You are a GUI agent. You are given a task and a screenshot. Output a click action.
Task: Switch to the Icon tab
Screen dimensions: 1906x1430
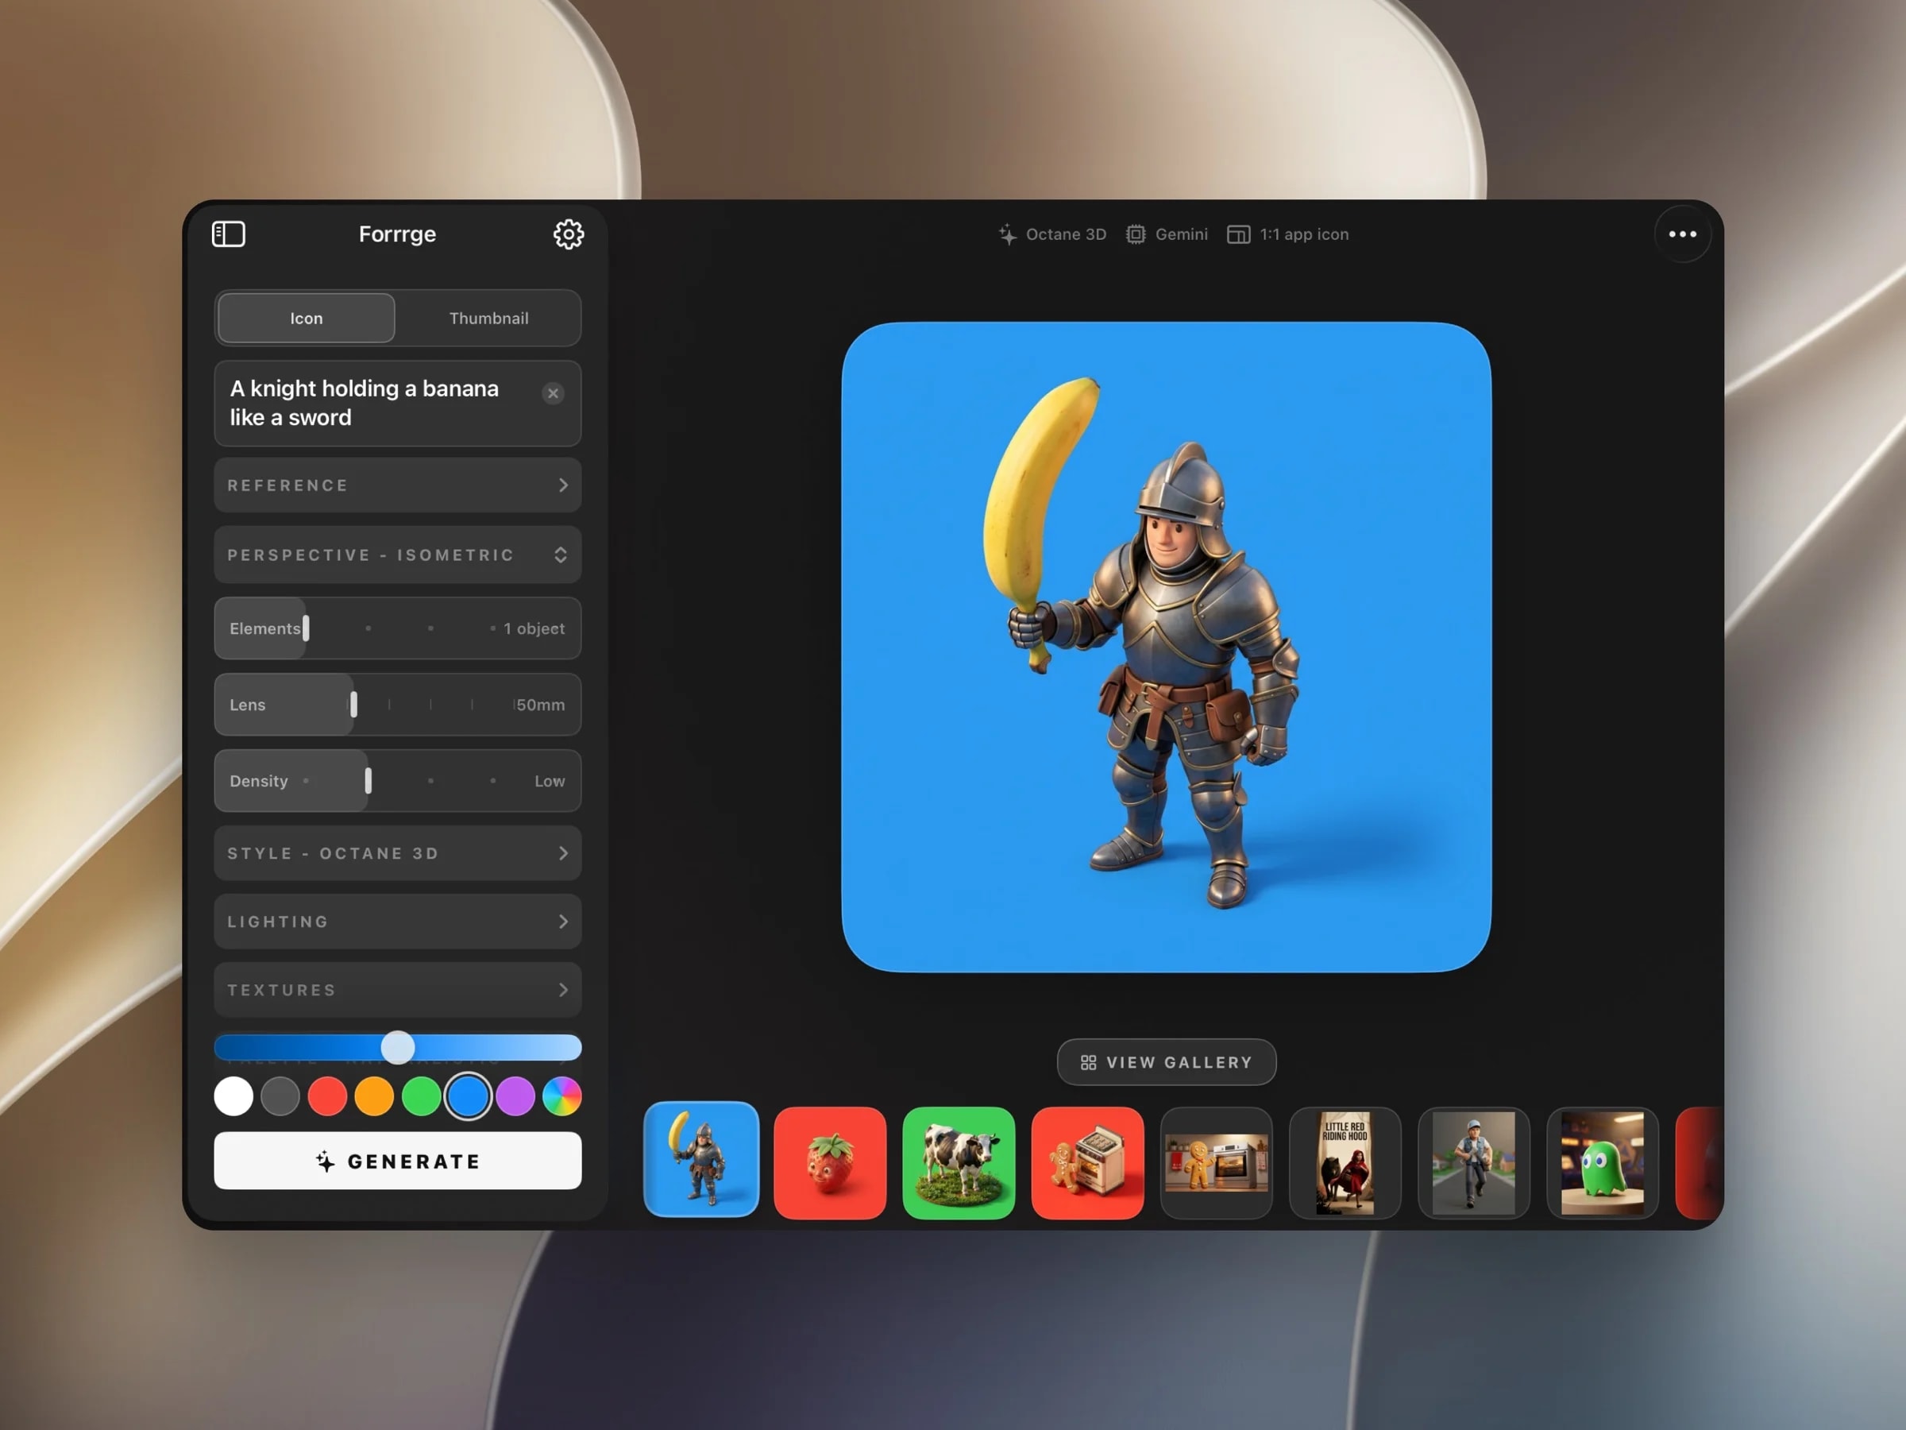(306, 318)
